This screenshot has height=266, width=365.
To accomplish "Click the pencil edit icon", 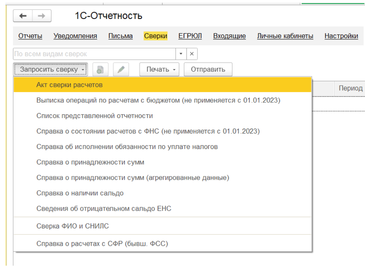I will pos(121,70).
